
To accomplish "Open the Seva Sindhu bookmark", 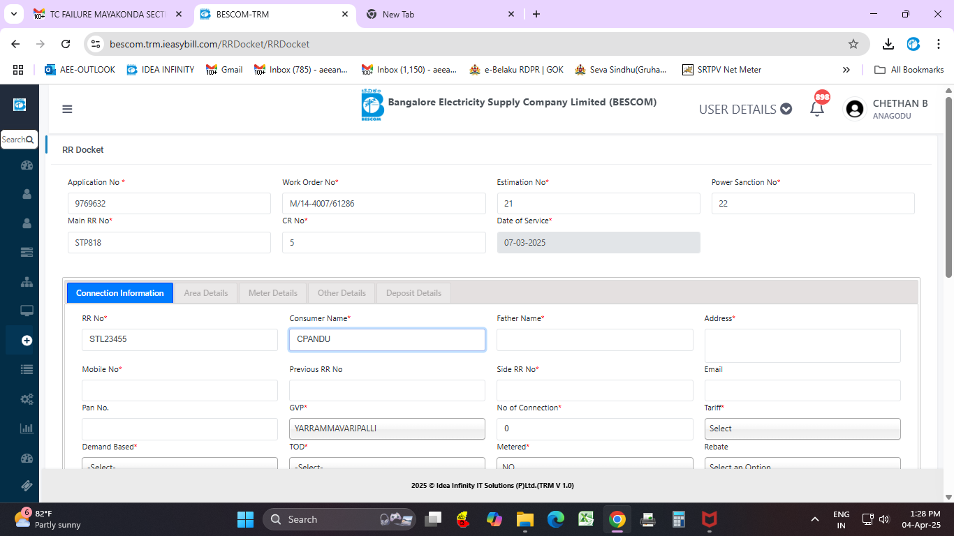I will [x=621, y=70].
